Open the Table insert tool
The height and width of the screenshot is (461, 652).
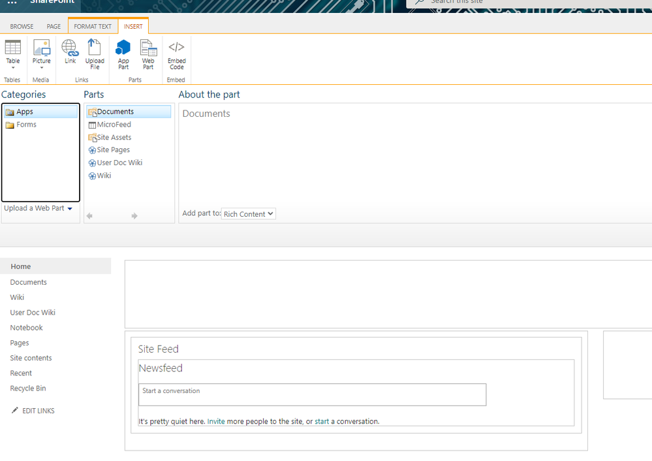coord(12,54)
